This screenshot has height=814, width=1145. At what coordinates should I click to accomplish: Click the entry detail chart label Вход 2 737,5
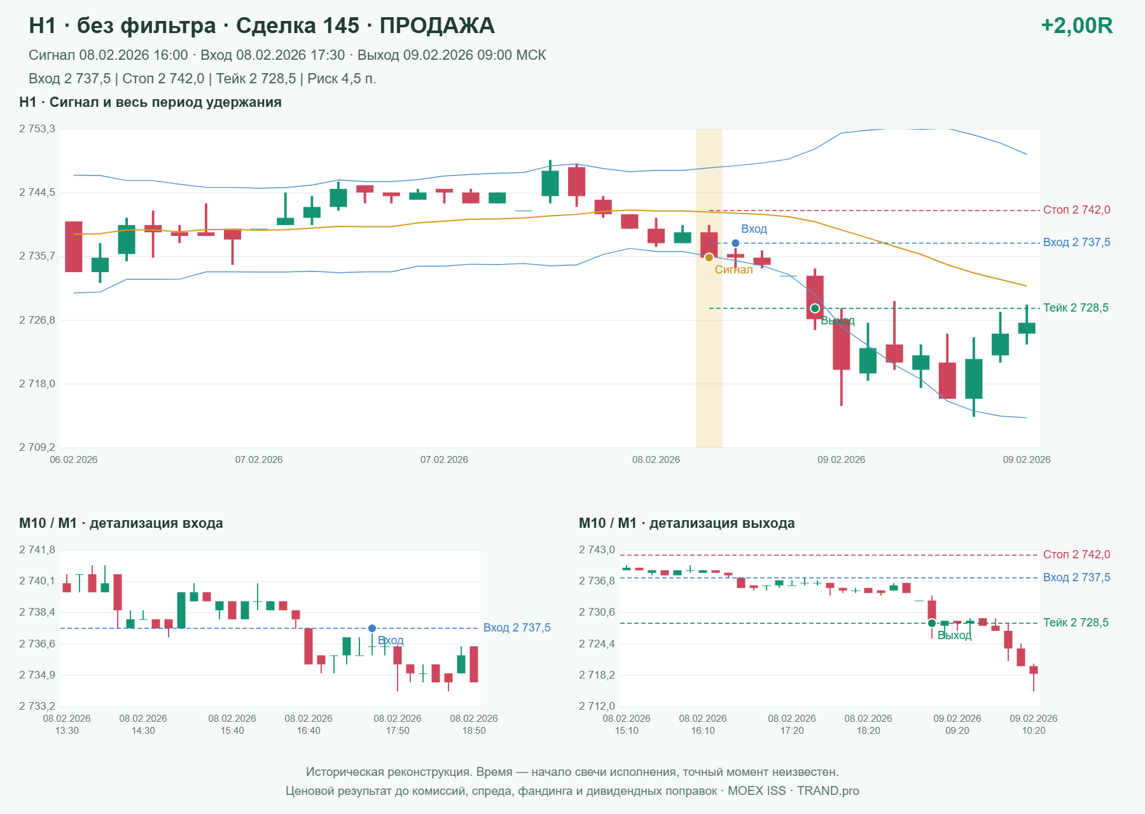pos(517,628)
